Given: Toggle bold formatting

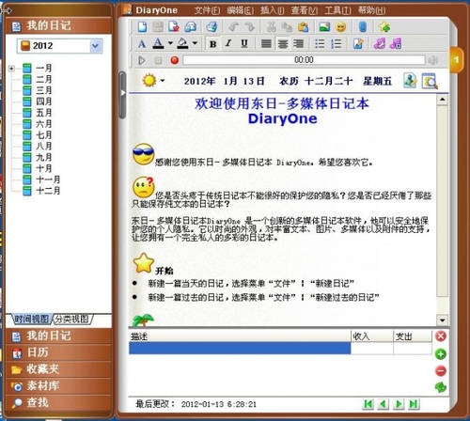Looking at the screenshot, I should click(x=213, y=44).
